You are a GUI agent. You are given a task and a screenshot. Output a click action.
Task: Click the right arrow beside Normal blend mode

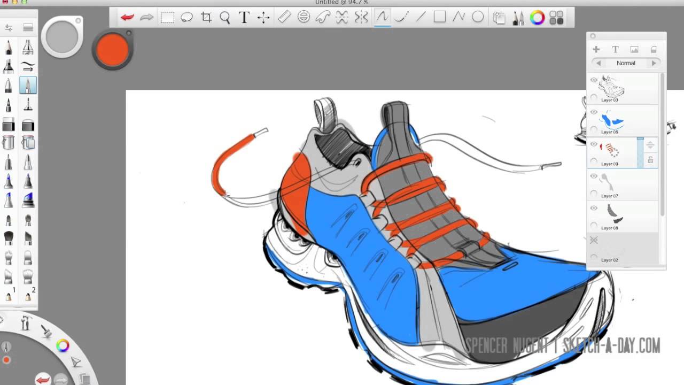click(654, 63)
